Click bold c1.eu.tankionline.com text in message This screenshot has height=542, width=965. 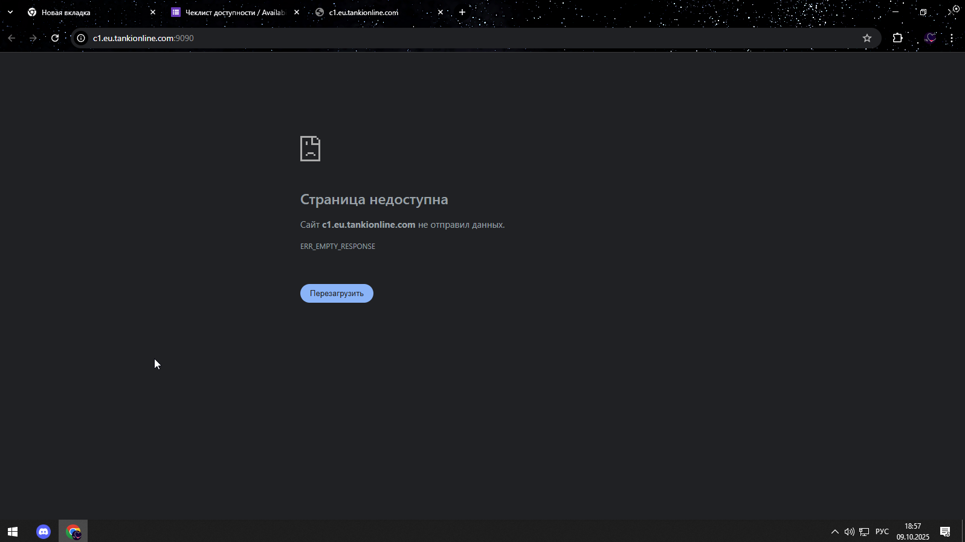click(369, 225)
